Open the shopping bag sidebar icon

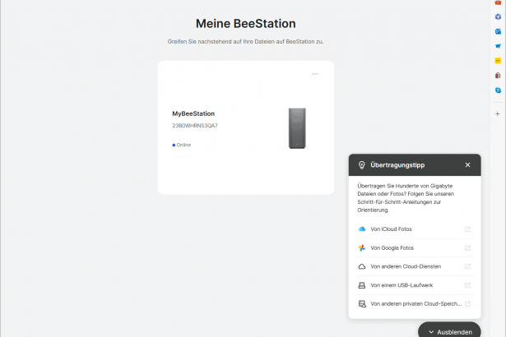pos(498,76)
